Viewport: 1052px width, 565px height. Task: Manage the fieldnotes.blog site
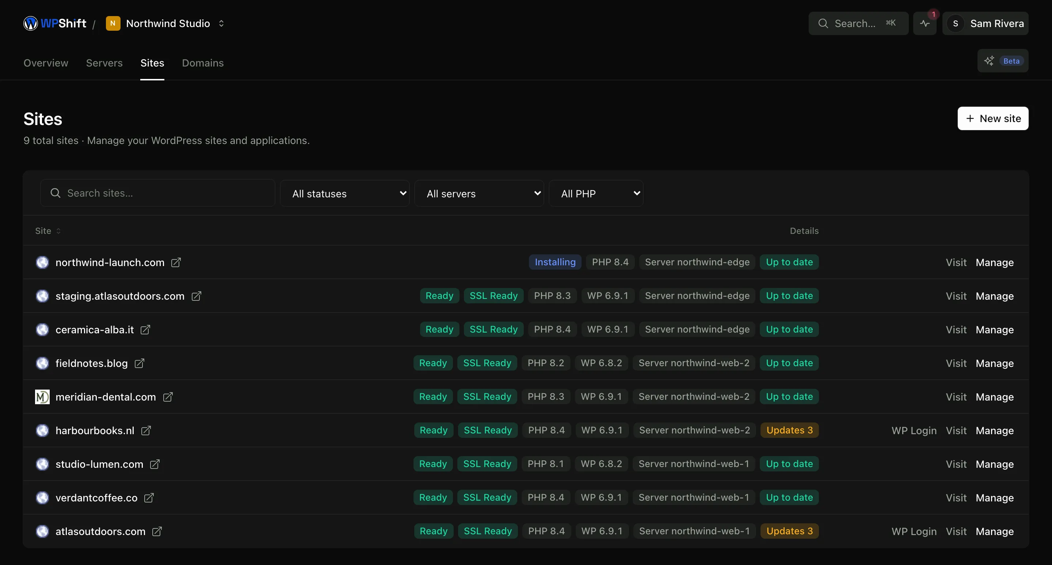click(x=994, y=363)
